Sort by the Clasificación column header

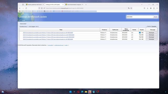tap(115, 30)
